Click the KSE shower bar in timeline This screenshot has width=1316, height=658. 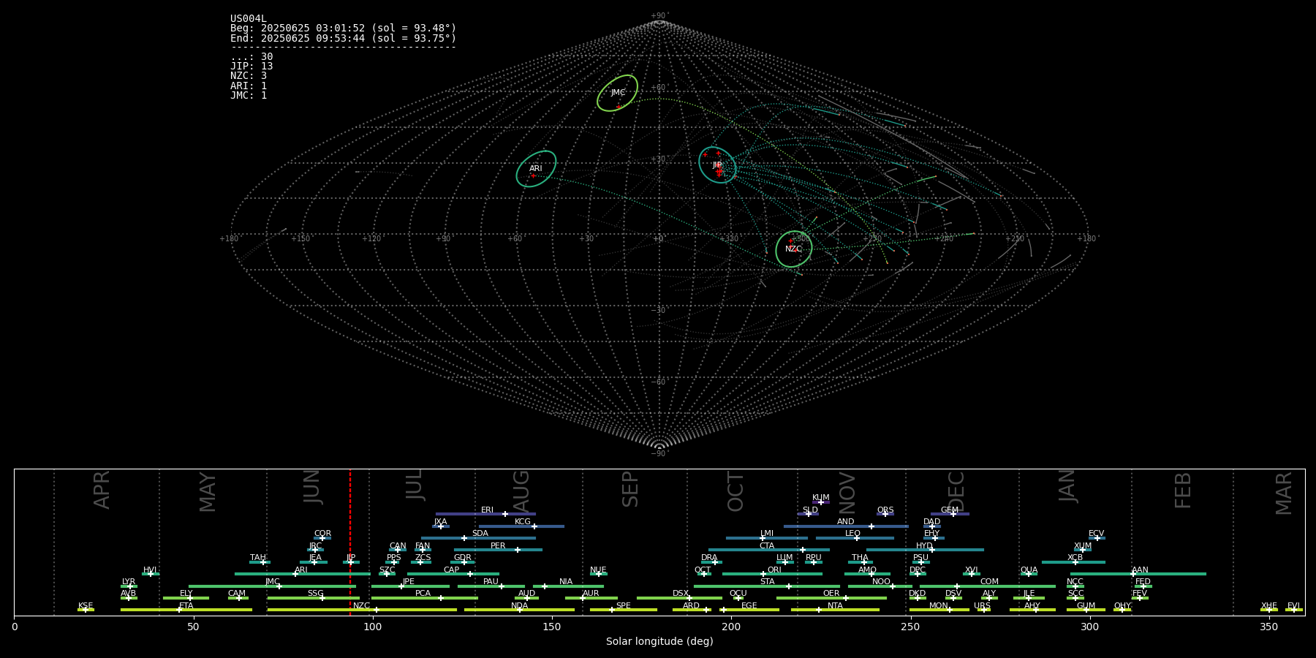pos(86,610)
